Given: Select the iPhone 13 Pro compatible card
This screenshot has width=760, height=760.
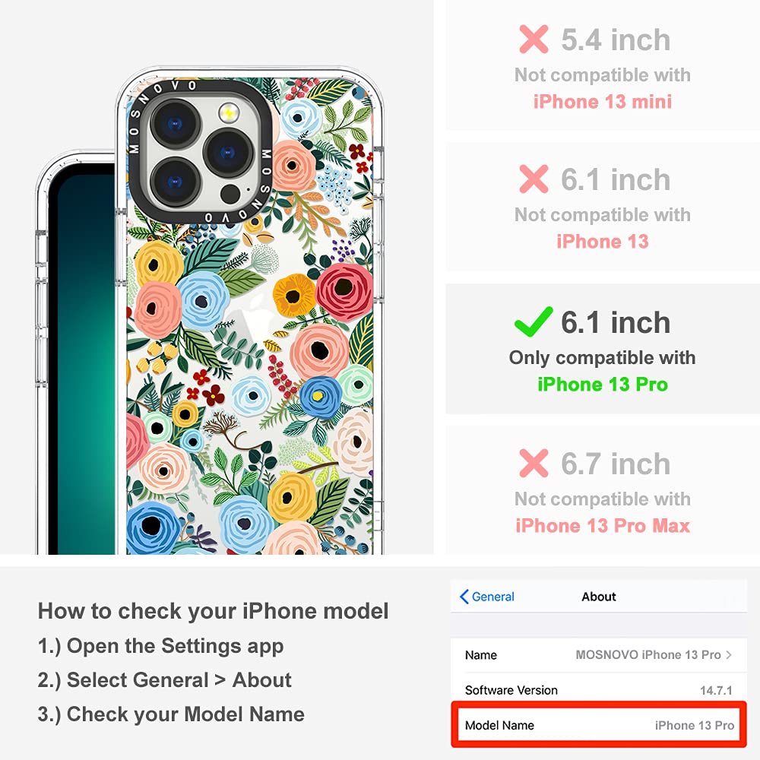Looking at the screenshot, I should pos(603,349).
